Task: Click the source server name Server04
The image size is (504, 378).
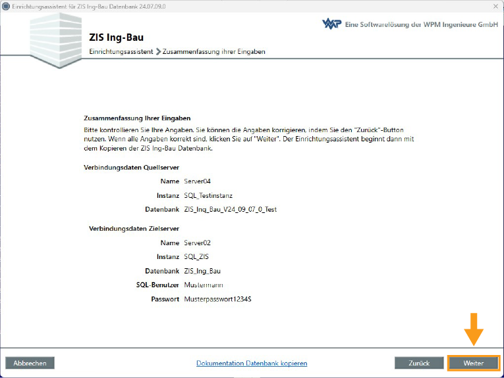Action: click(x=197, y=181)
